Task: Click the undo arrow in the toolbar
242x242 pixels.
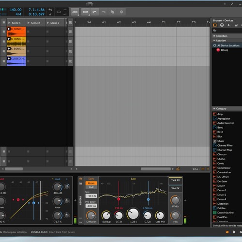Action: click(x=94, y=12)
